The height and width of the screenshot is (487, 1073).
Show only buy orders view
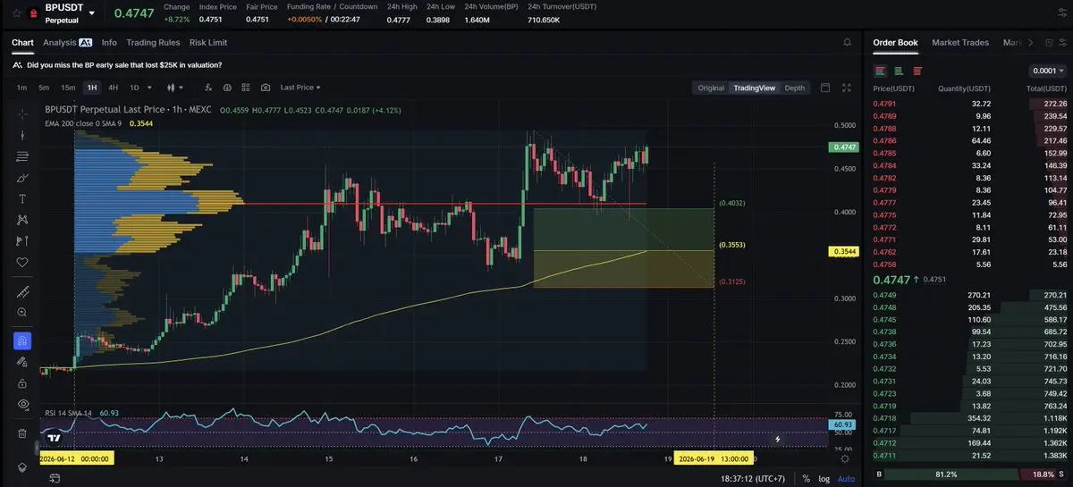point(899,71)
